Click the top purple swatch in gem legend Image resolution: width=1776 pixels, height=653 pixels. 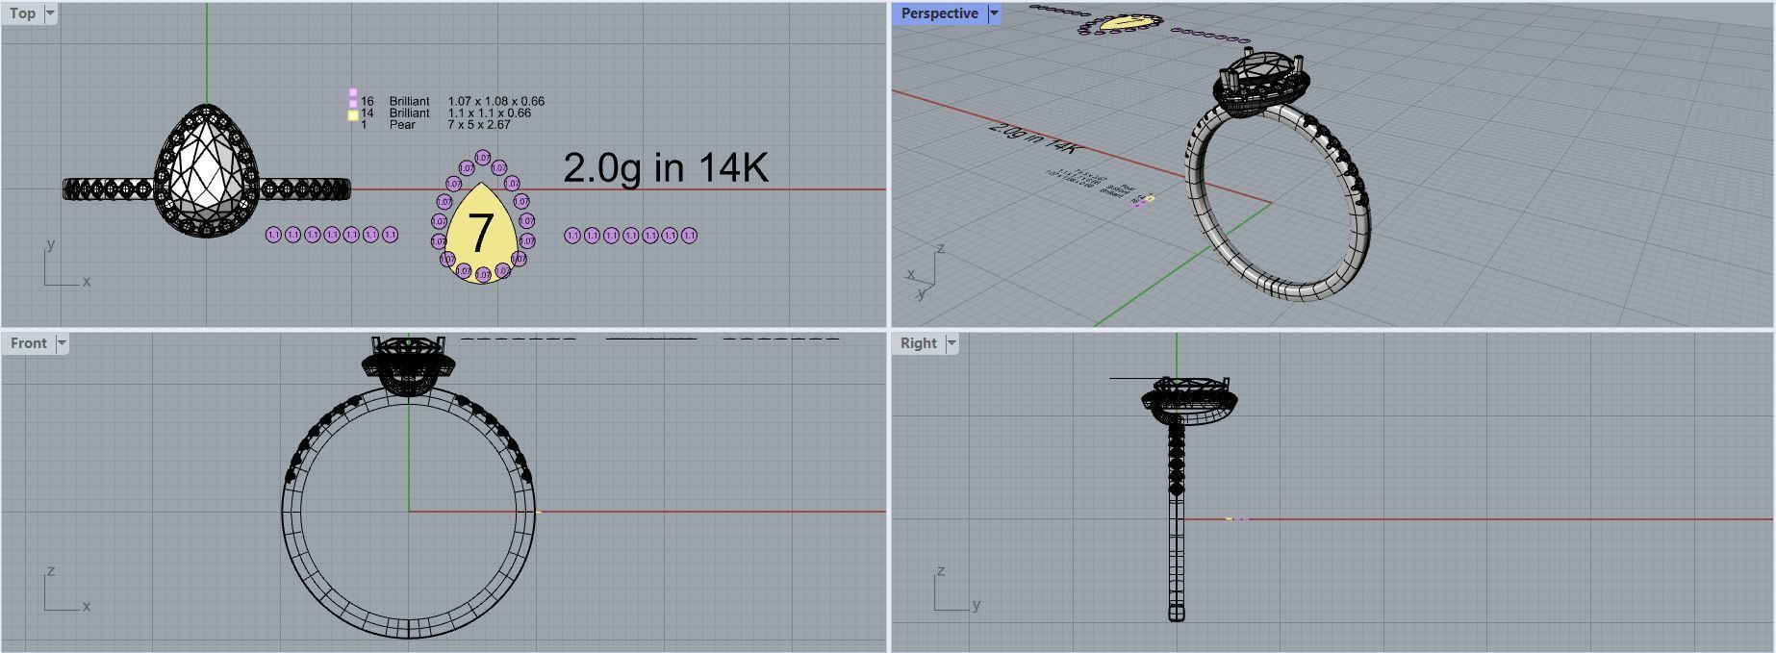point(353,92)
